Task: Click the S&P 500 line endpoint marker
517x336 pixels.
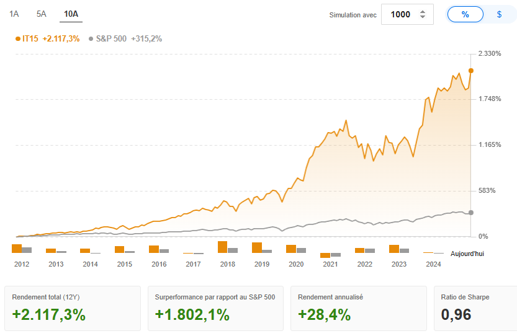Action: point(471,213)
